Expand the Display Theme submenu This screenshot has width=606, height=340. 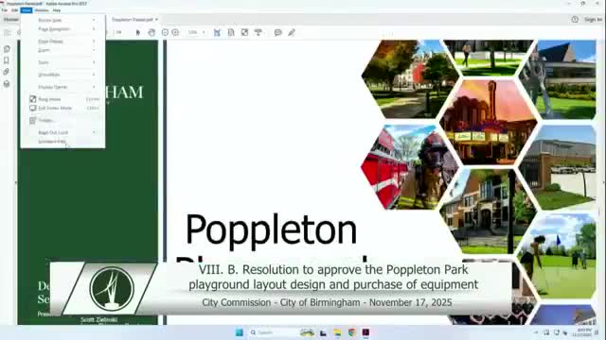tap(62, 87)
